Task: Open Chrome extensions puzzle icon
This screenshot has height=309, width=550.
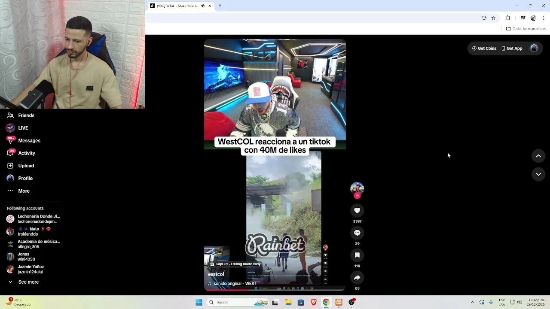Action: point(508,18)
